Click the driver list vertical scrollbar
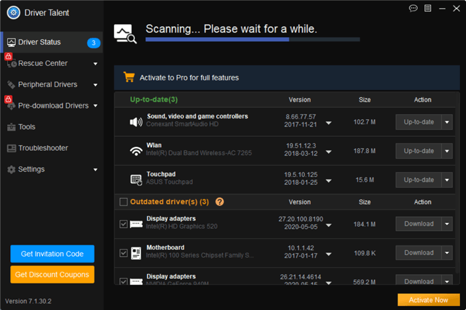This screenshot has height=310, width=466. pos(458,184)
